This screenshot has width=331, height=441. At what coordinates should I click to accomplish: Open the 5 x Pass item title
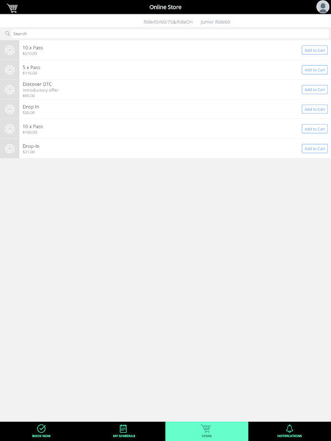point(31,67)
